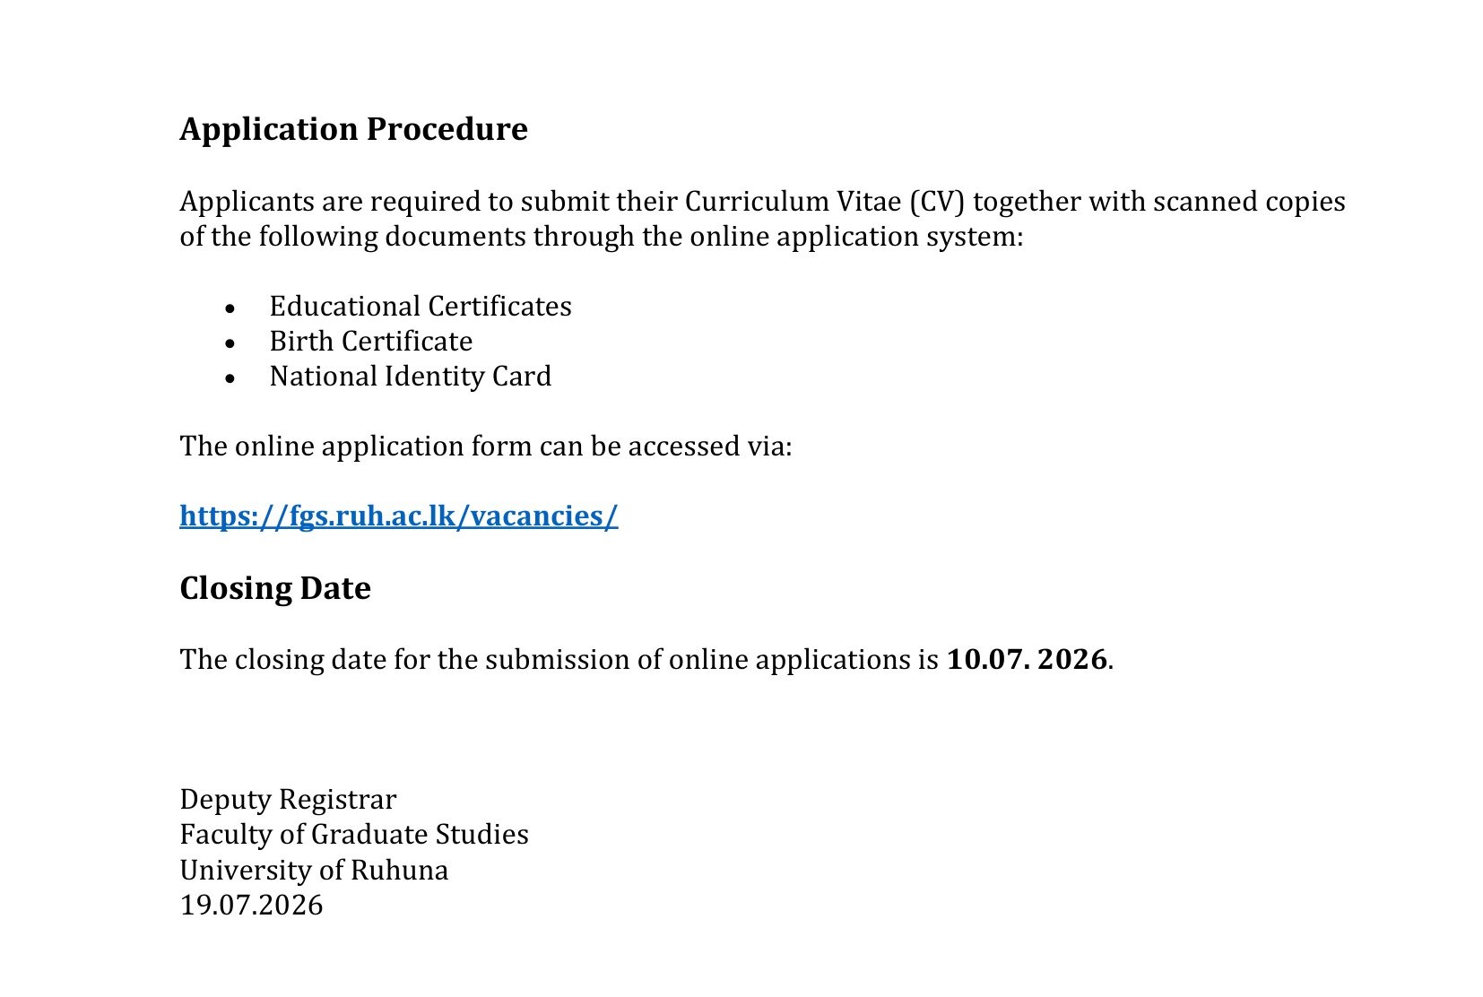
Task: Click the bold closing date 10.07. 2026
Action: [1028, 660]
